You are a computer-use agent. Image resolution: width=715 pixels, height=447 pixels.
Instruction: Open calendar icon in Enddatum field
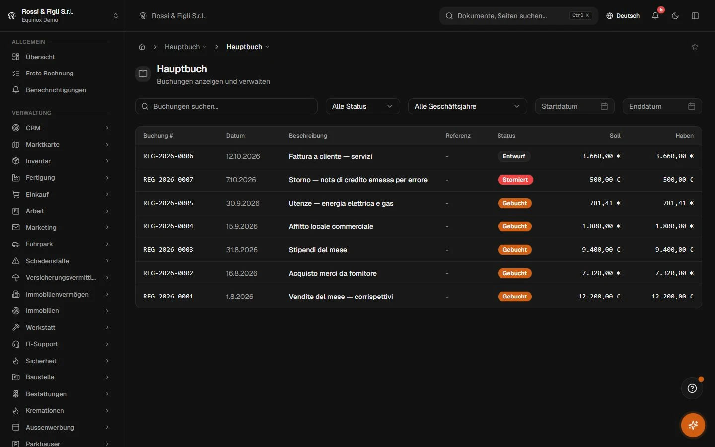coord(692,106)
